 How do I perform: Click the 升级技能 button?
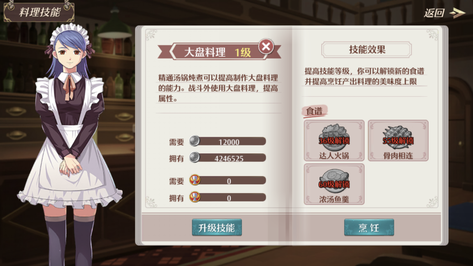[217, 227]
